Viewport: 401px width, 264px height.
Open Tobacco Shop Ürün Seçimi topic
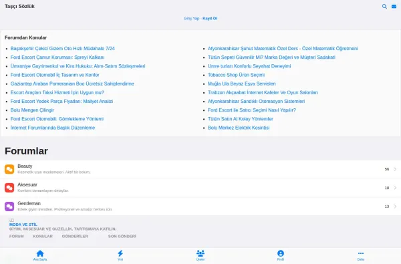(236, 75)
